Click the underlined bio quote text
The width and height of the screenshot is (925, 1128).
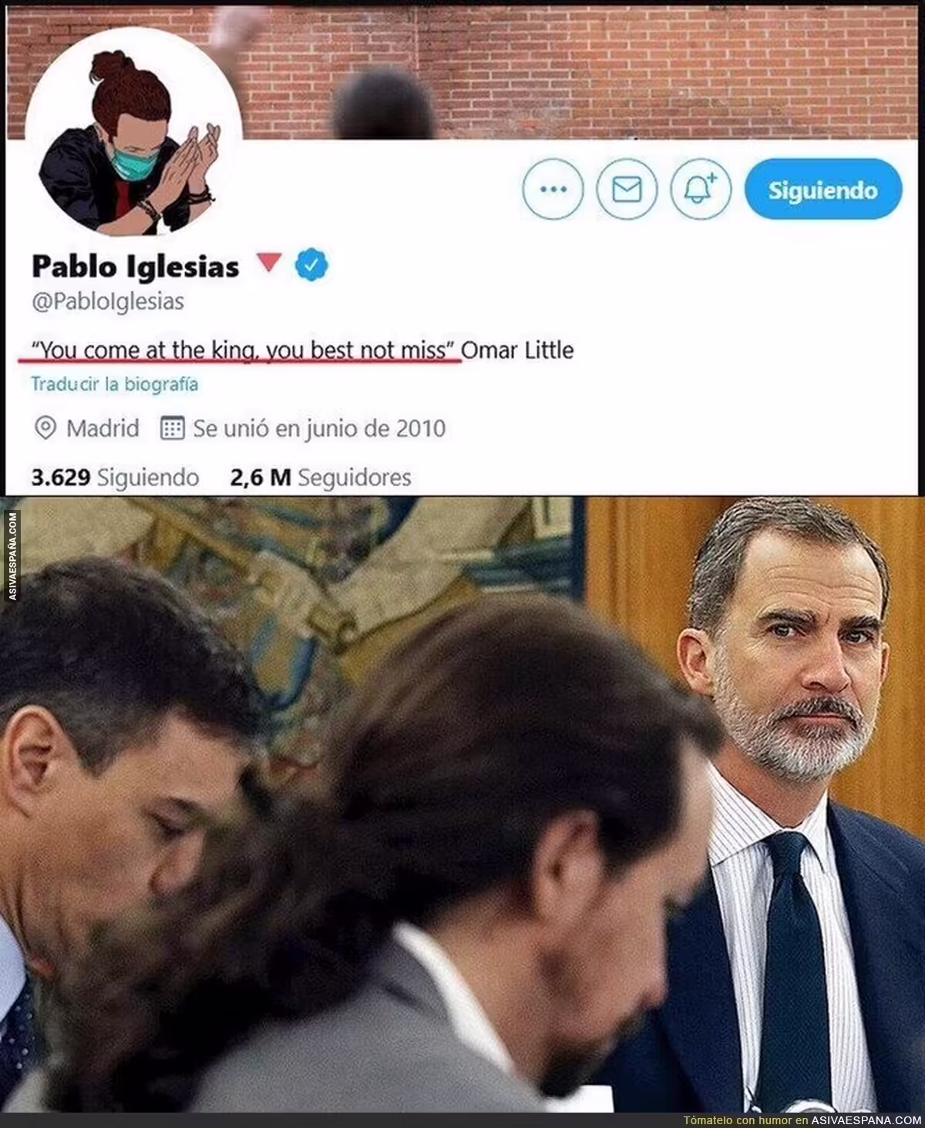click(240, 351)
